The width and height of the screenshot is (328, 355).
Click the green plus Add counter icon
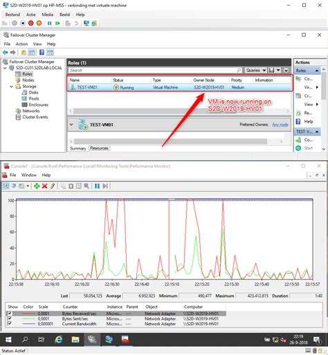[37, 186]
